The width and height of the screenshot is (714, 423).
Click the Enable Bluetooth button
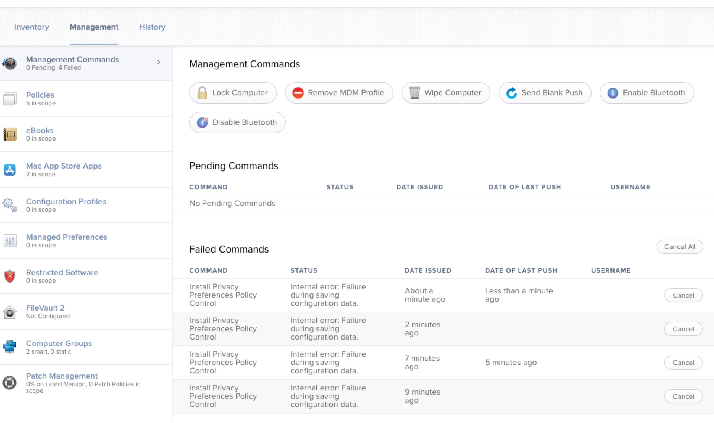coord(647,93)
